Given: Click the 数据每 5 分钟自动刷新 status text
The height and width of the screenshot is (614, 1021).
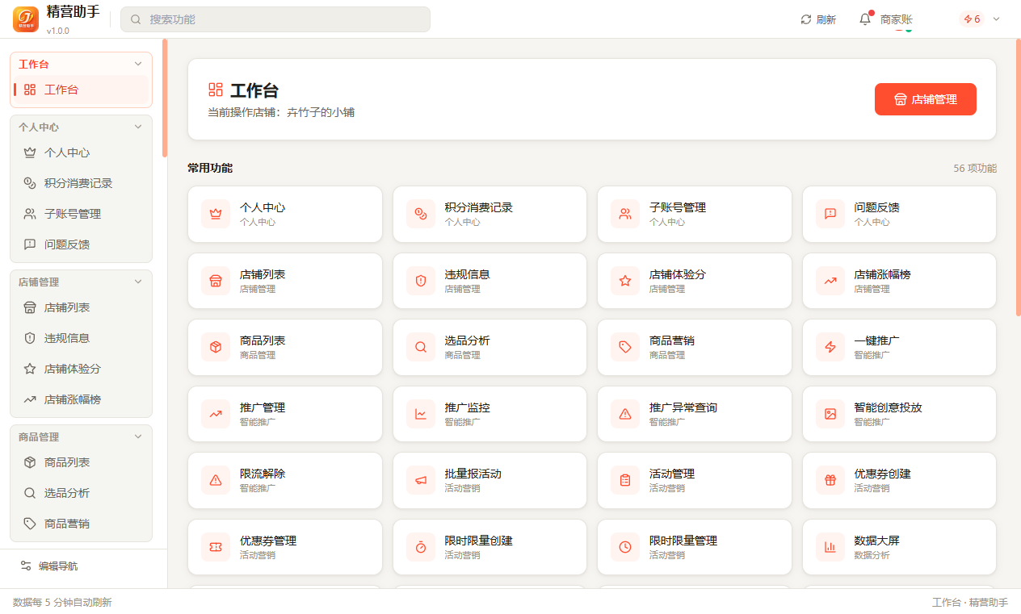Looking at the screenshot, I should pos(62,602).
